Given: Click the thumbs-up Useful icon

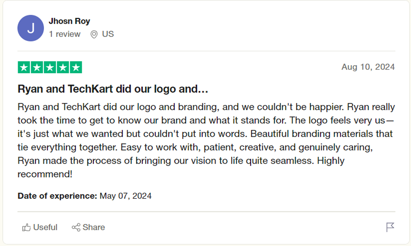Looking at the screenshot, I should coord(26,228).
